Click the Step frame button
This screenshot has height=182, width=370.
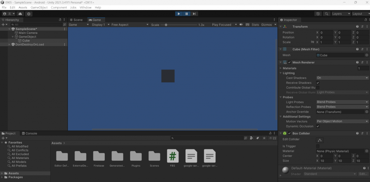[194, 14]
